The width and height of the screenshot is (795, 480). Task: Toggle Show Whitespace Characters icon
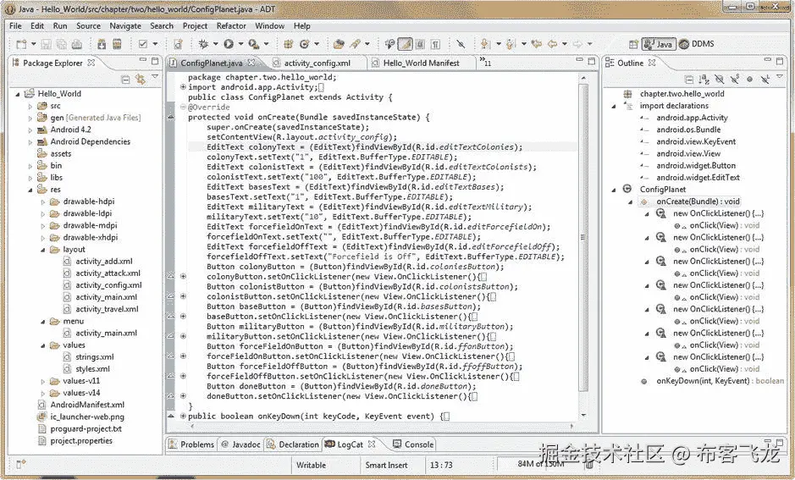pyautogui.click(x=435, y=44)
